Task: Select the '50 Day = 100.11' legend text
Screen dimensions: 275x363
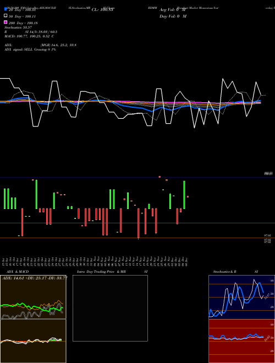Action: click(22, 16)
